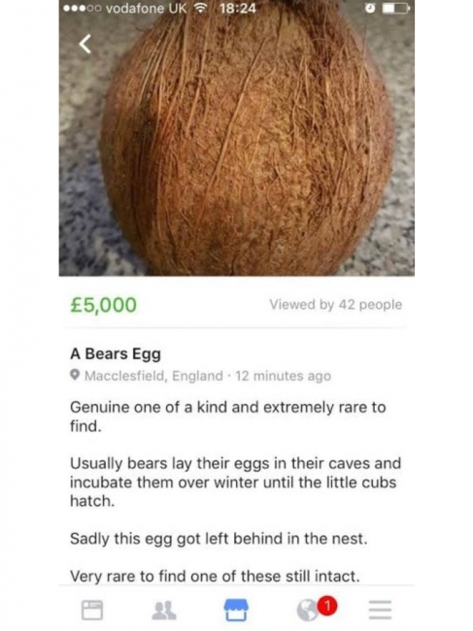This screenshot has width=473, height=631.
Task: Tap Viewed by 42 people text
Action: [x=336, y=305]
